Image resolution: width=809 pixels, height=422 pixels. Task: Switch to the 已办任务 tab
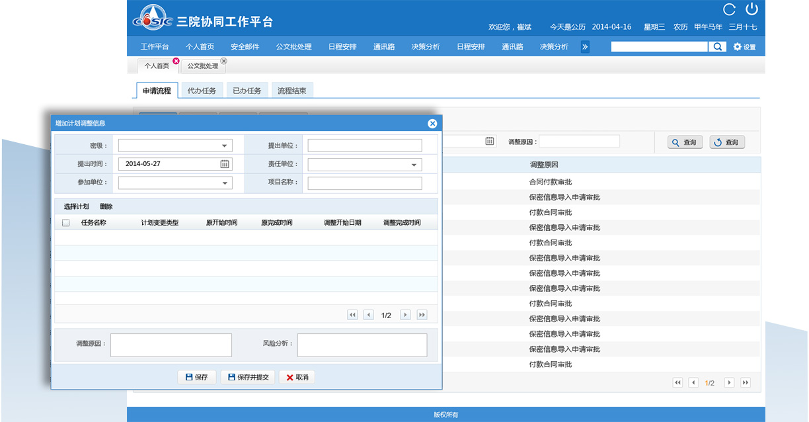pos(247,89)
